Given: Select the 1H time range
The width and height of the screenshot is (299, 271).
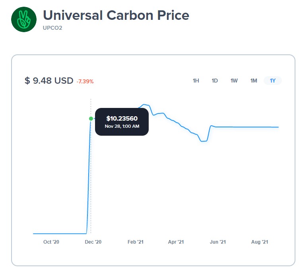Looking at the screenshot, I should [x=196, y=81].
